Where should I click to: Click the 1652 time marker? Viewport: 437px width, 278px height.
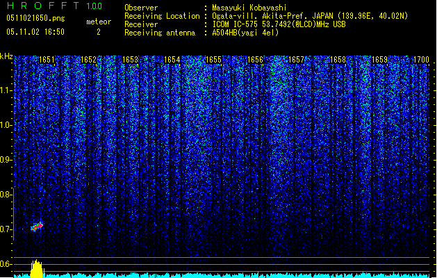[x=88, y=60]
